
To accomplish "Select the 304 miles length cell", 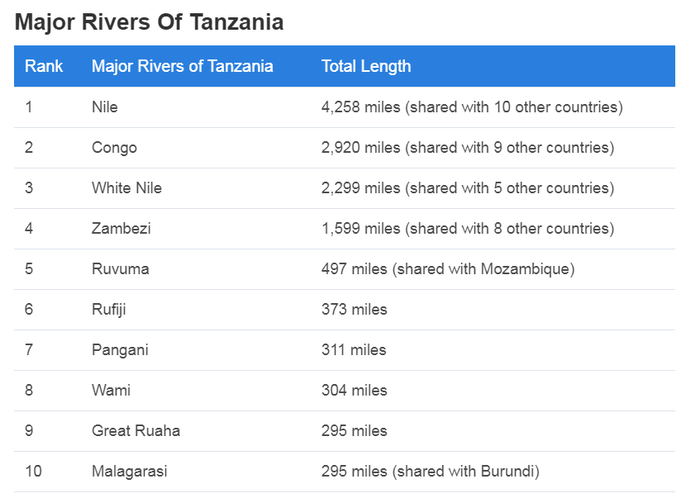I will (x=355, y=391).
